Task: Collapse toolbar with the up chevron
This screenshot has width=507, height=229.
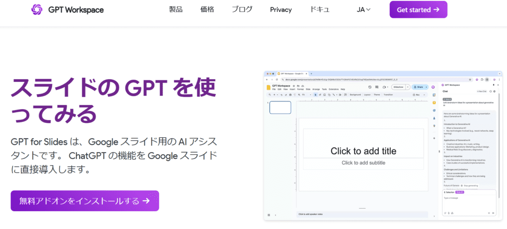Action: point(424,95)
